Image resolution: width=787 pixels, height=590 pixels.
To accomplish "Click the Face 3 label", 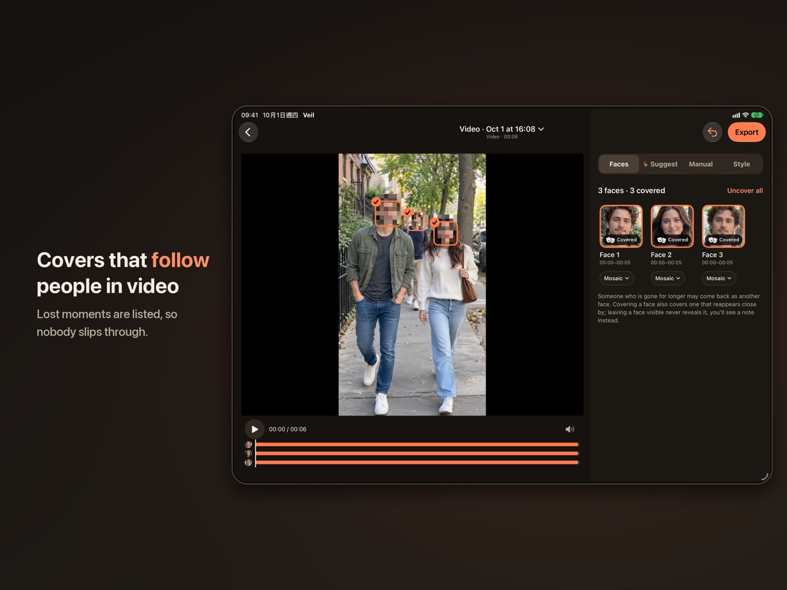I will tap(713, 255).
